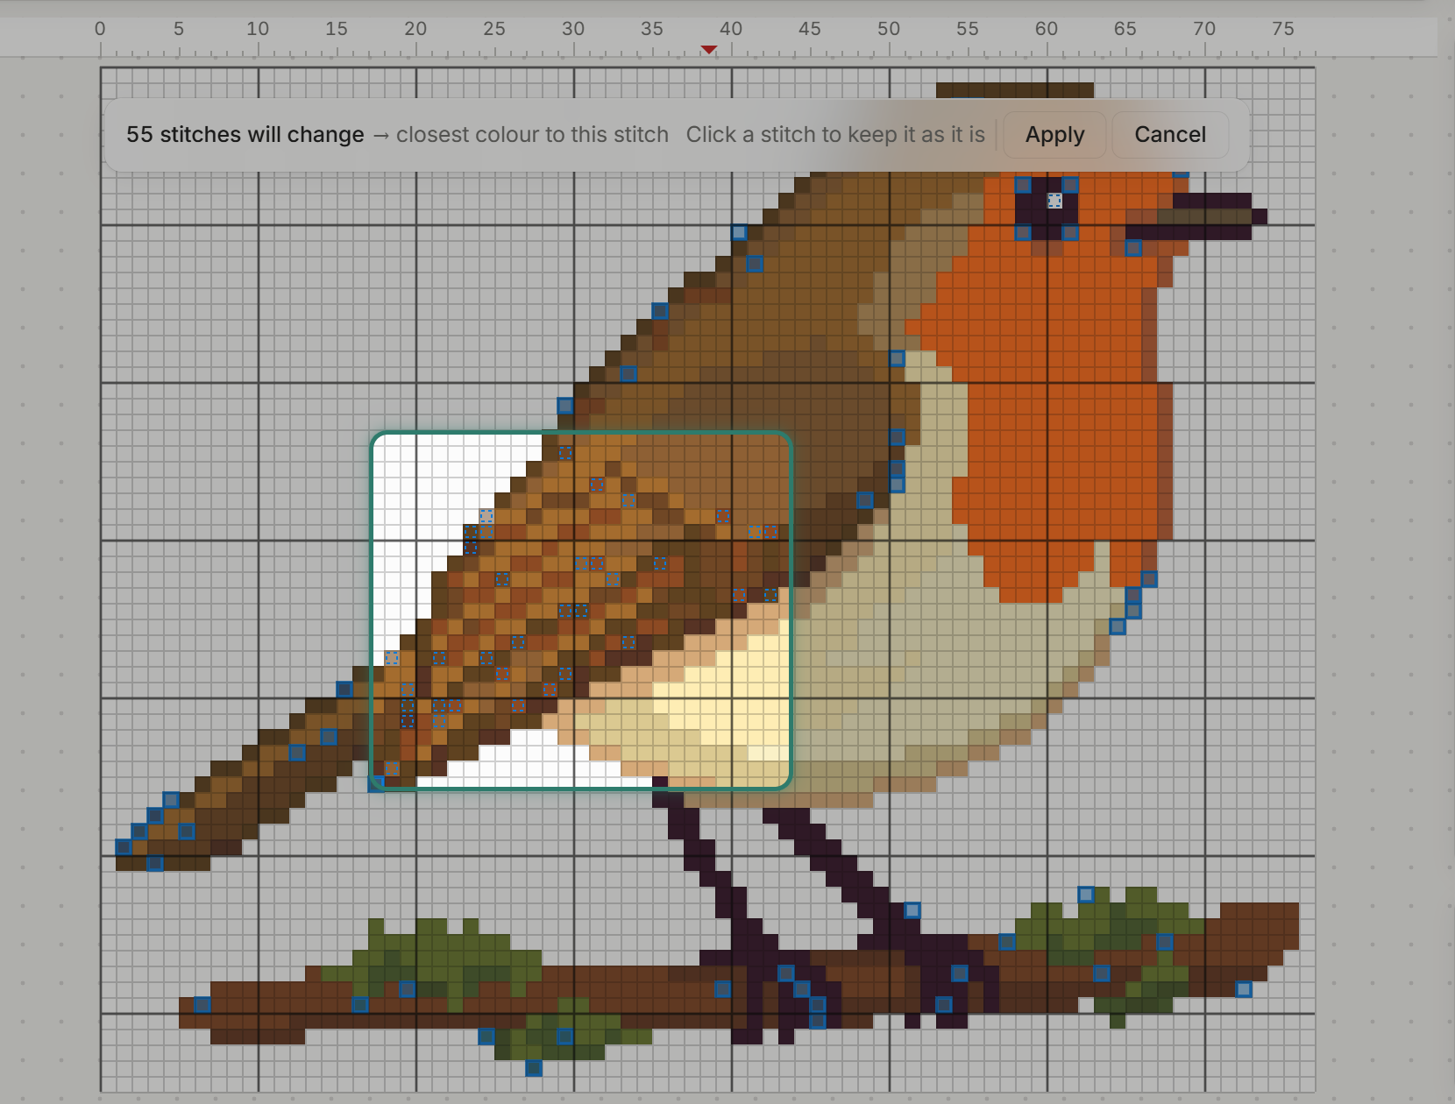Keep the marked stitch on the robin's beak base
Screen dimensions: 1455x1104
(x=1133, y=248)
